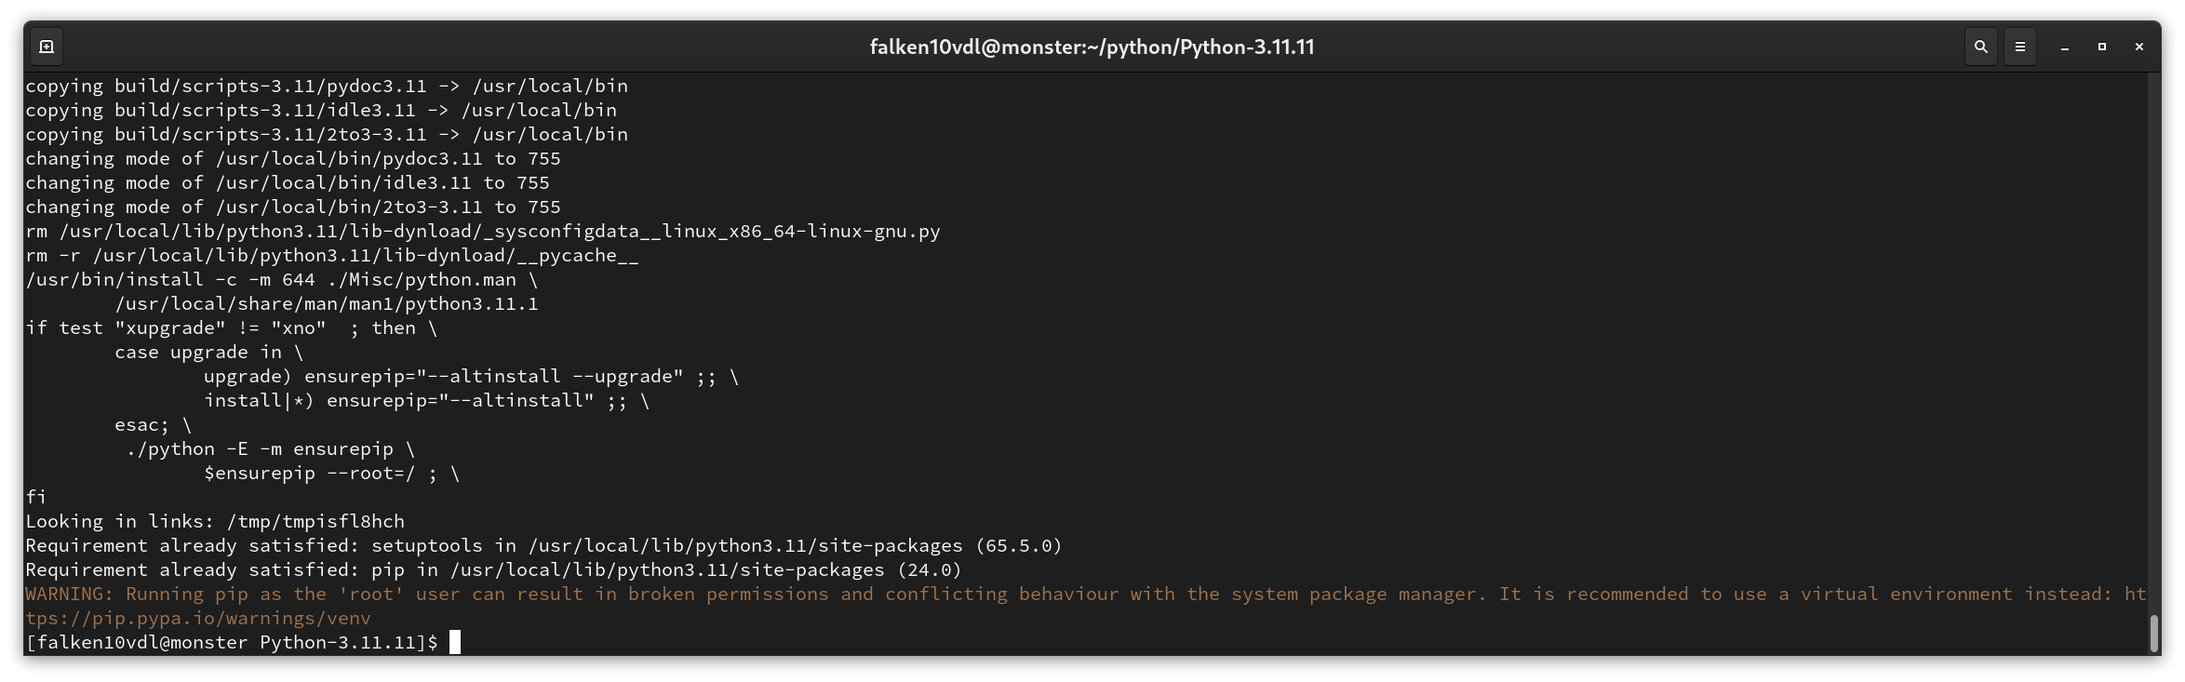The width and height of the screenshot is (2185, 682).
Task: Open the pip.pypa.io/warnings/venv link
Action: (198, 618)
